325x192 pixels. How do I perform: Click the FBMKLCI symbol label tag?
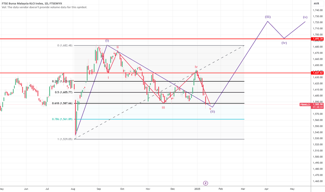click(x=305, y=104)
